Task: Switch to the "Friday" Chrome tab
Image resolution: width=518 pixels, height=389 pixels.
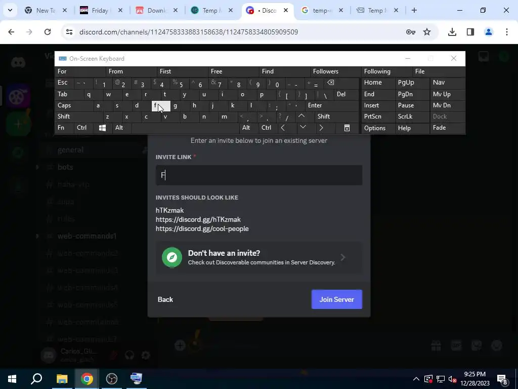Action: click(x=101, y=10)
